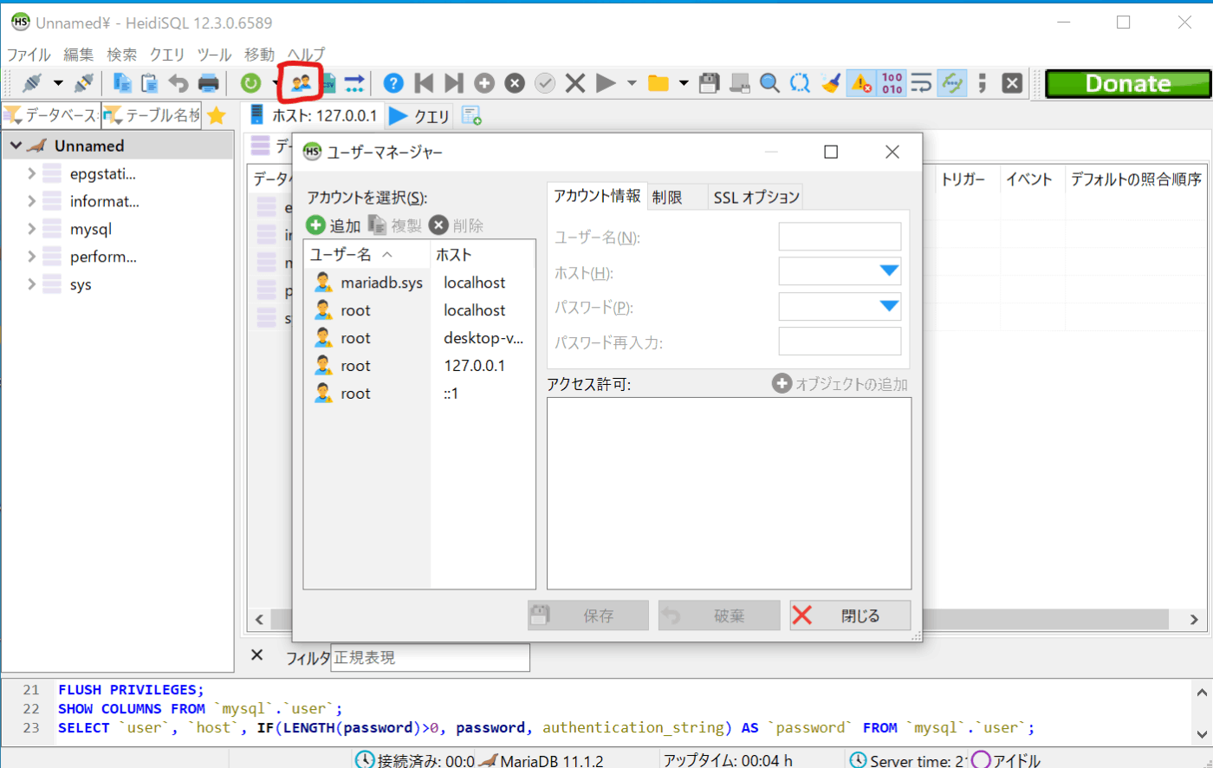The image size is (1213, 768).
Task: Click the printer icon
Action: [x=209, y=83]
